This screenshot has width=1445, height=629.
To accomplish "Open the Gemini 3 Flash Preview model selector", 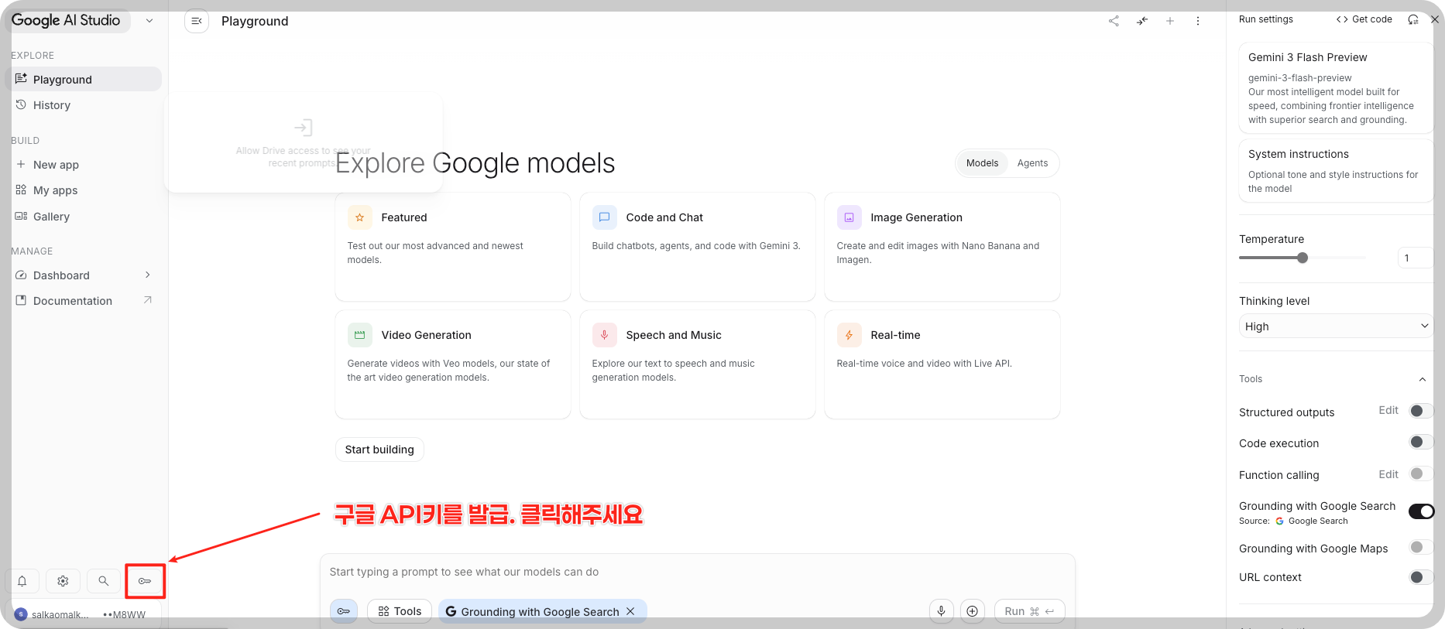I will tap(1336, 88).
